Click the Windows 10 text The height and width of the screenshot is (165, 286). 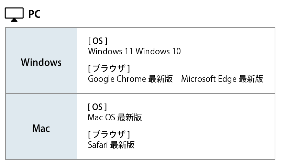coord(158,51)
